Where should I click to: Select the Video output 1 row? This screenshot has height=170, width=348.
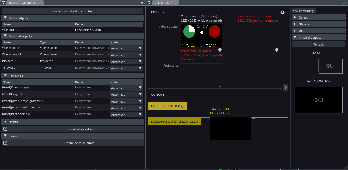point(72,30)
